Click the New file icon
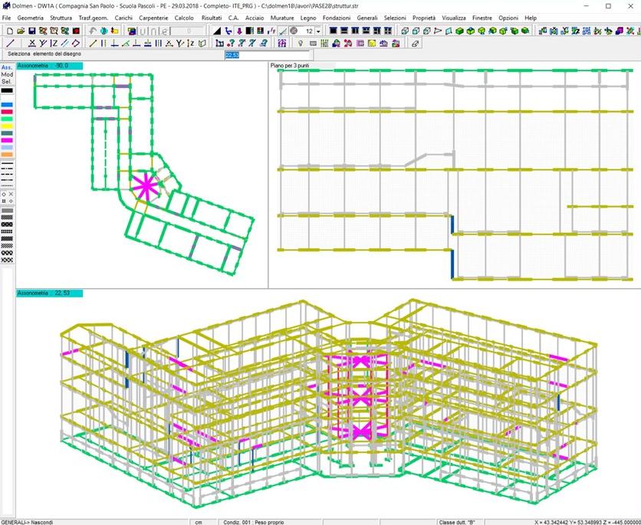 click(9, 31)
